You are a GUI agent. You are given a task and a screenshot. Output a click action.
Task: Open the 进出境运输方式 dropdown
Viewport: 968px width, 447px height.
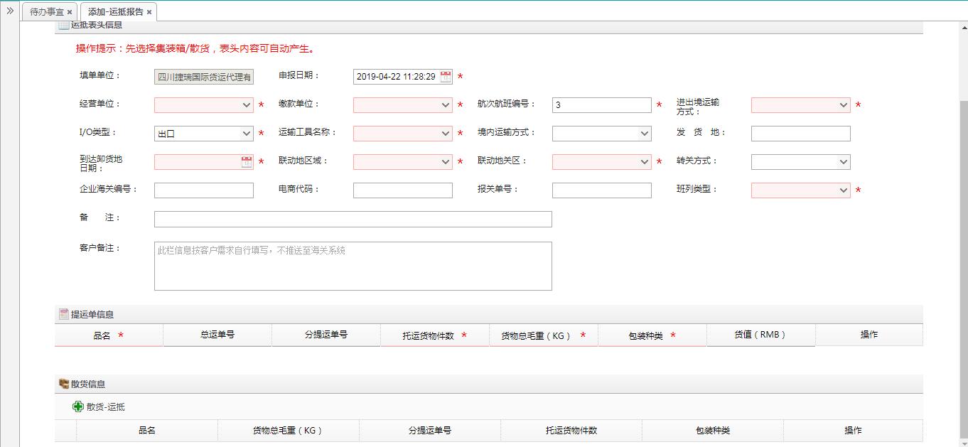844,105
